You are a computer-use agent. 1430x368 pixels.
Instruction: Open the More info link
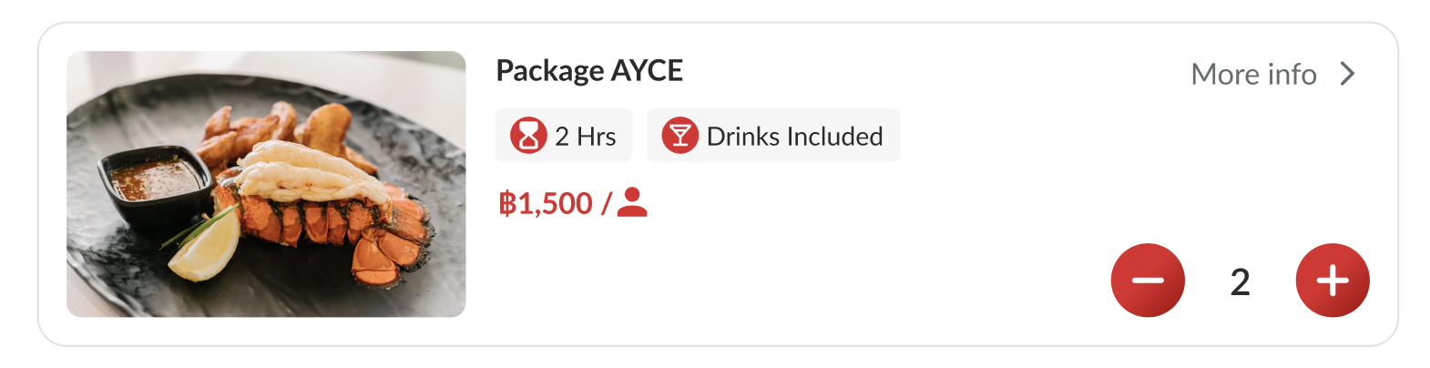point(1253,74)
